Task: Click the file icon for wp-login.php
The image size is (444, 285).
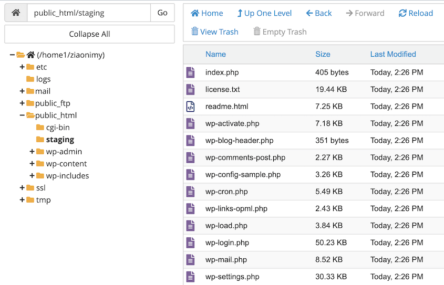Action: point(191,242)
